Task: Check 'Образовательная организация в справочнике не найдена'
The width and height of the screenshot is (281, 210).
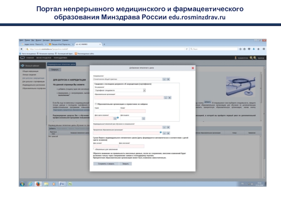Action: pyautogui.click(x=96, y=104)
